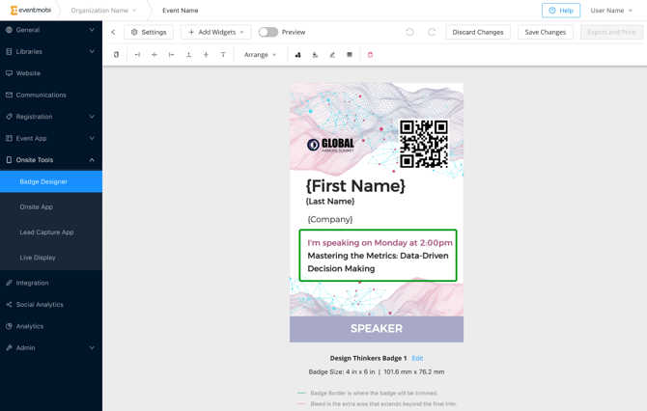This screenshot has width=647, height=411.
Task: Click the duplicate widget icon
Action: (x=116, y=55)
